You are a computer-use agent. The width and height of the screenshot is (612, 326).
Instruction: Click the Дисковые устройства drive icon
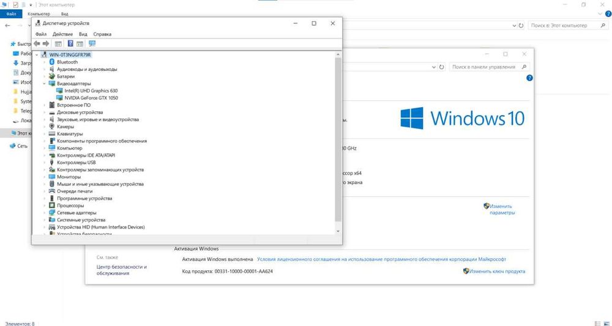pos(52,113)
